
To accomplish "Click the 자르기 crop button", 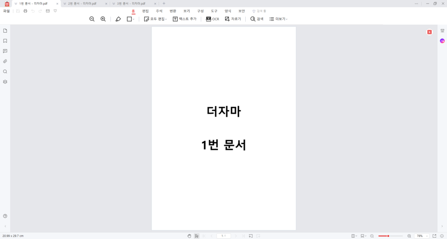I will tap(233, 19).
